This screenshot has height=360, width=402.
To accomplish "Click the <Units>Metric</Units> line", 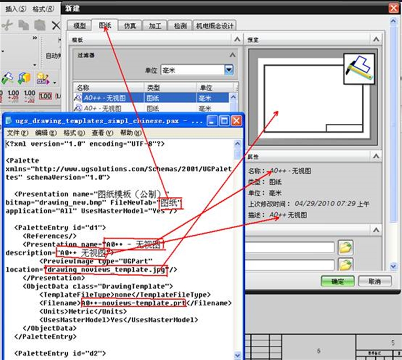I will pyautogui.click(x=83, y=312).
